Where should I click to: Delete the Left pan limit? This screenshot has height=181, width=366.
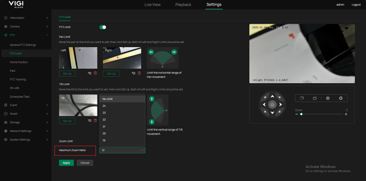[x=95, y=73]
